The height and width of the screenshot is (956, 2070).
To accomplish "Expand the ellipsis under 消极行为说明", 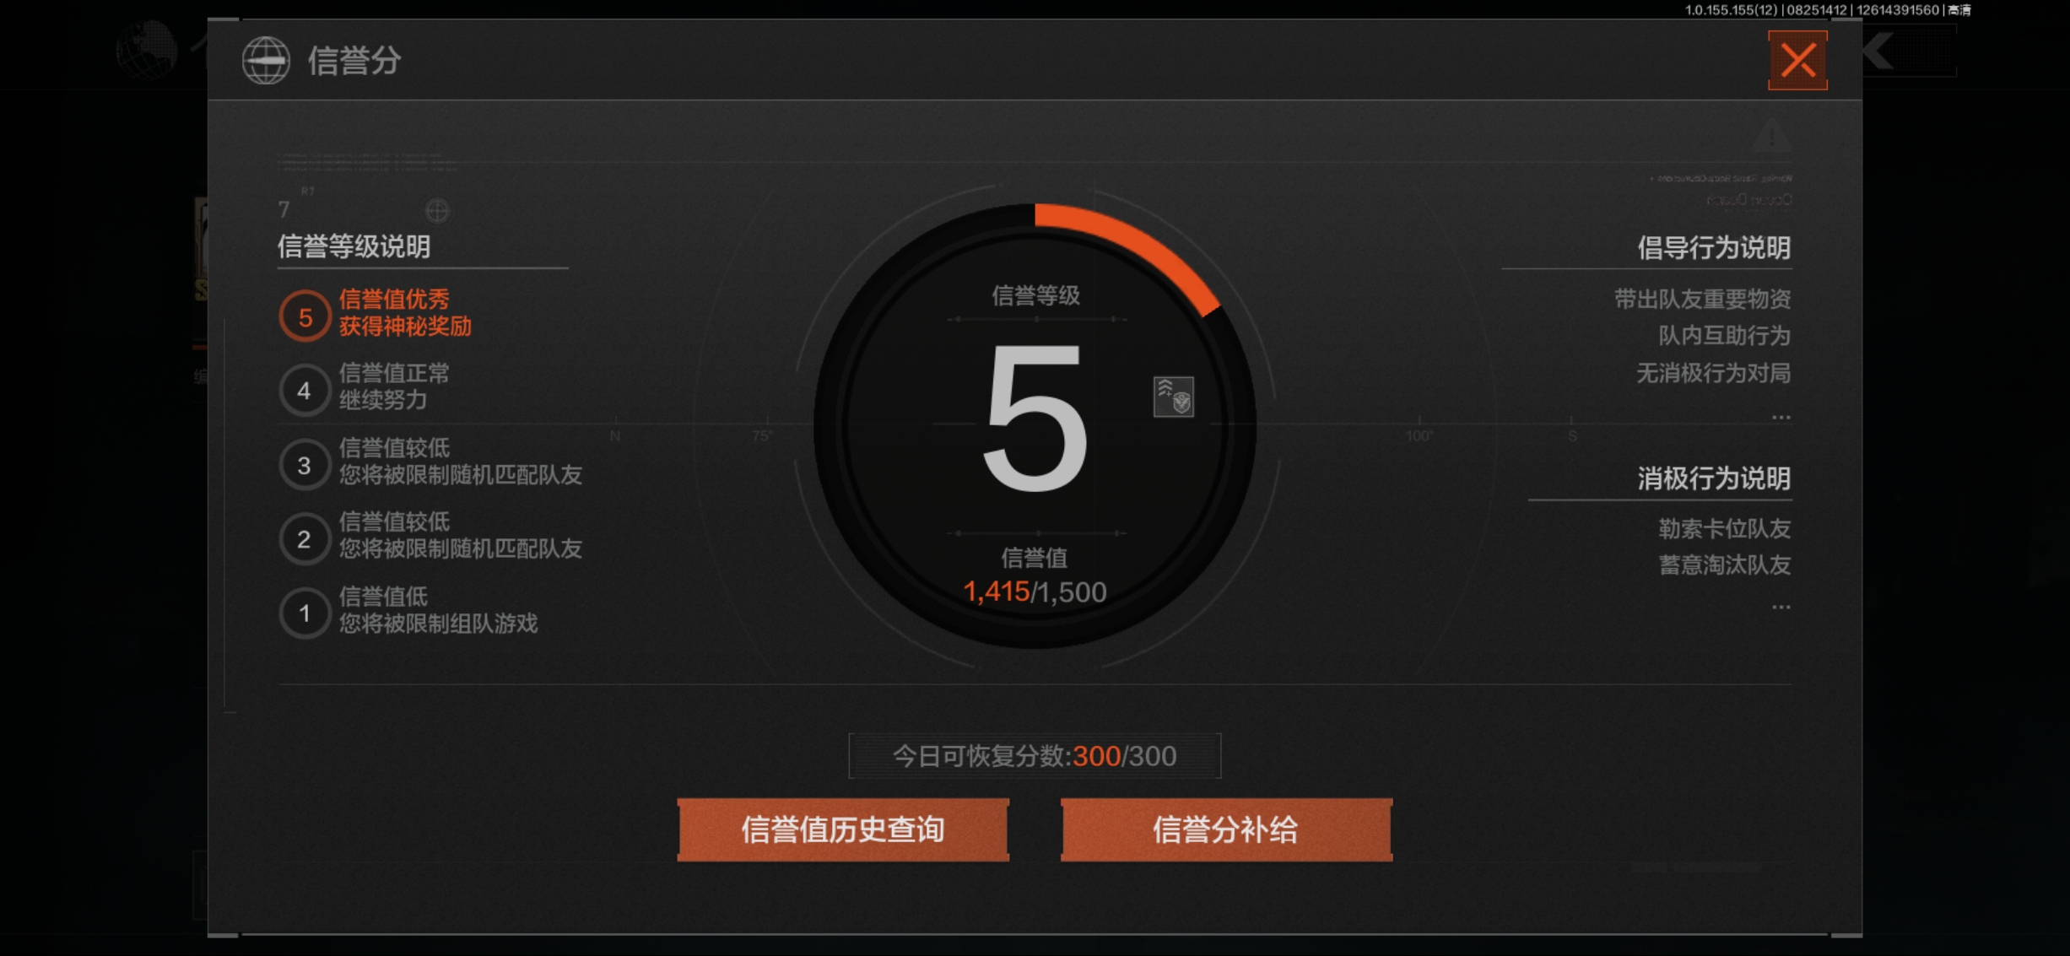I will [x=1781, y=607].
